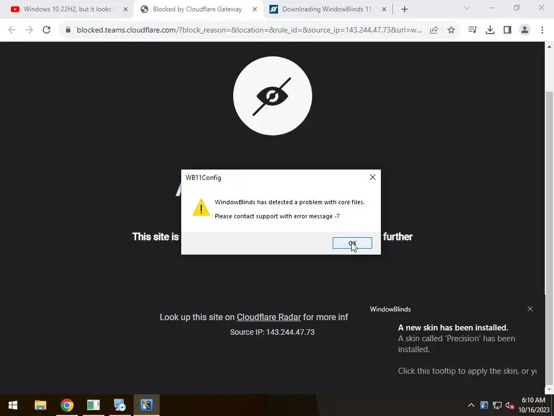Image resolution: width=554 pixels, height=416 pixels.
Task: Show hidden system tray icons
Action: 471,405
